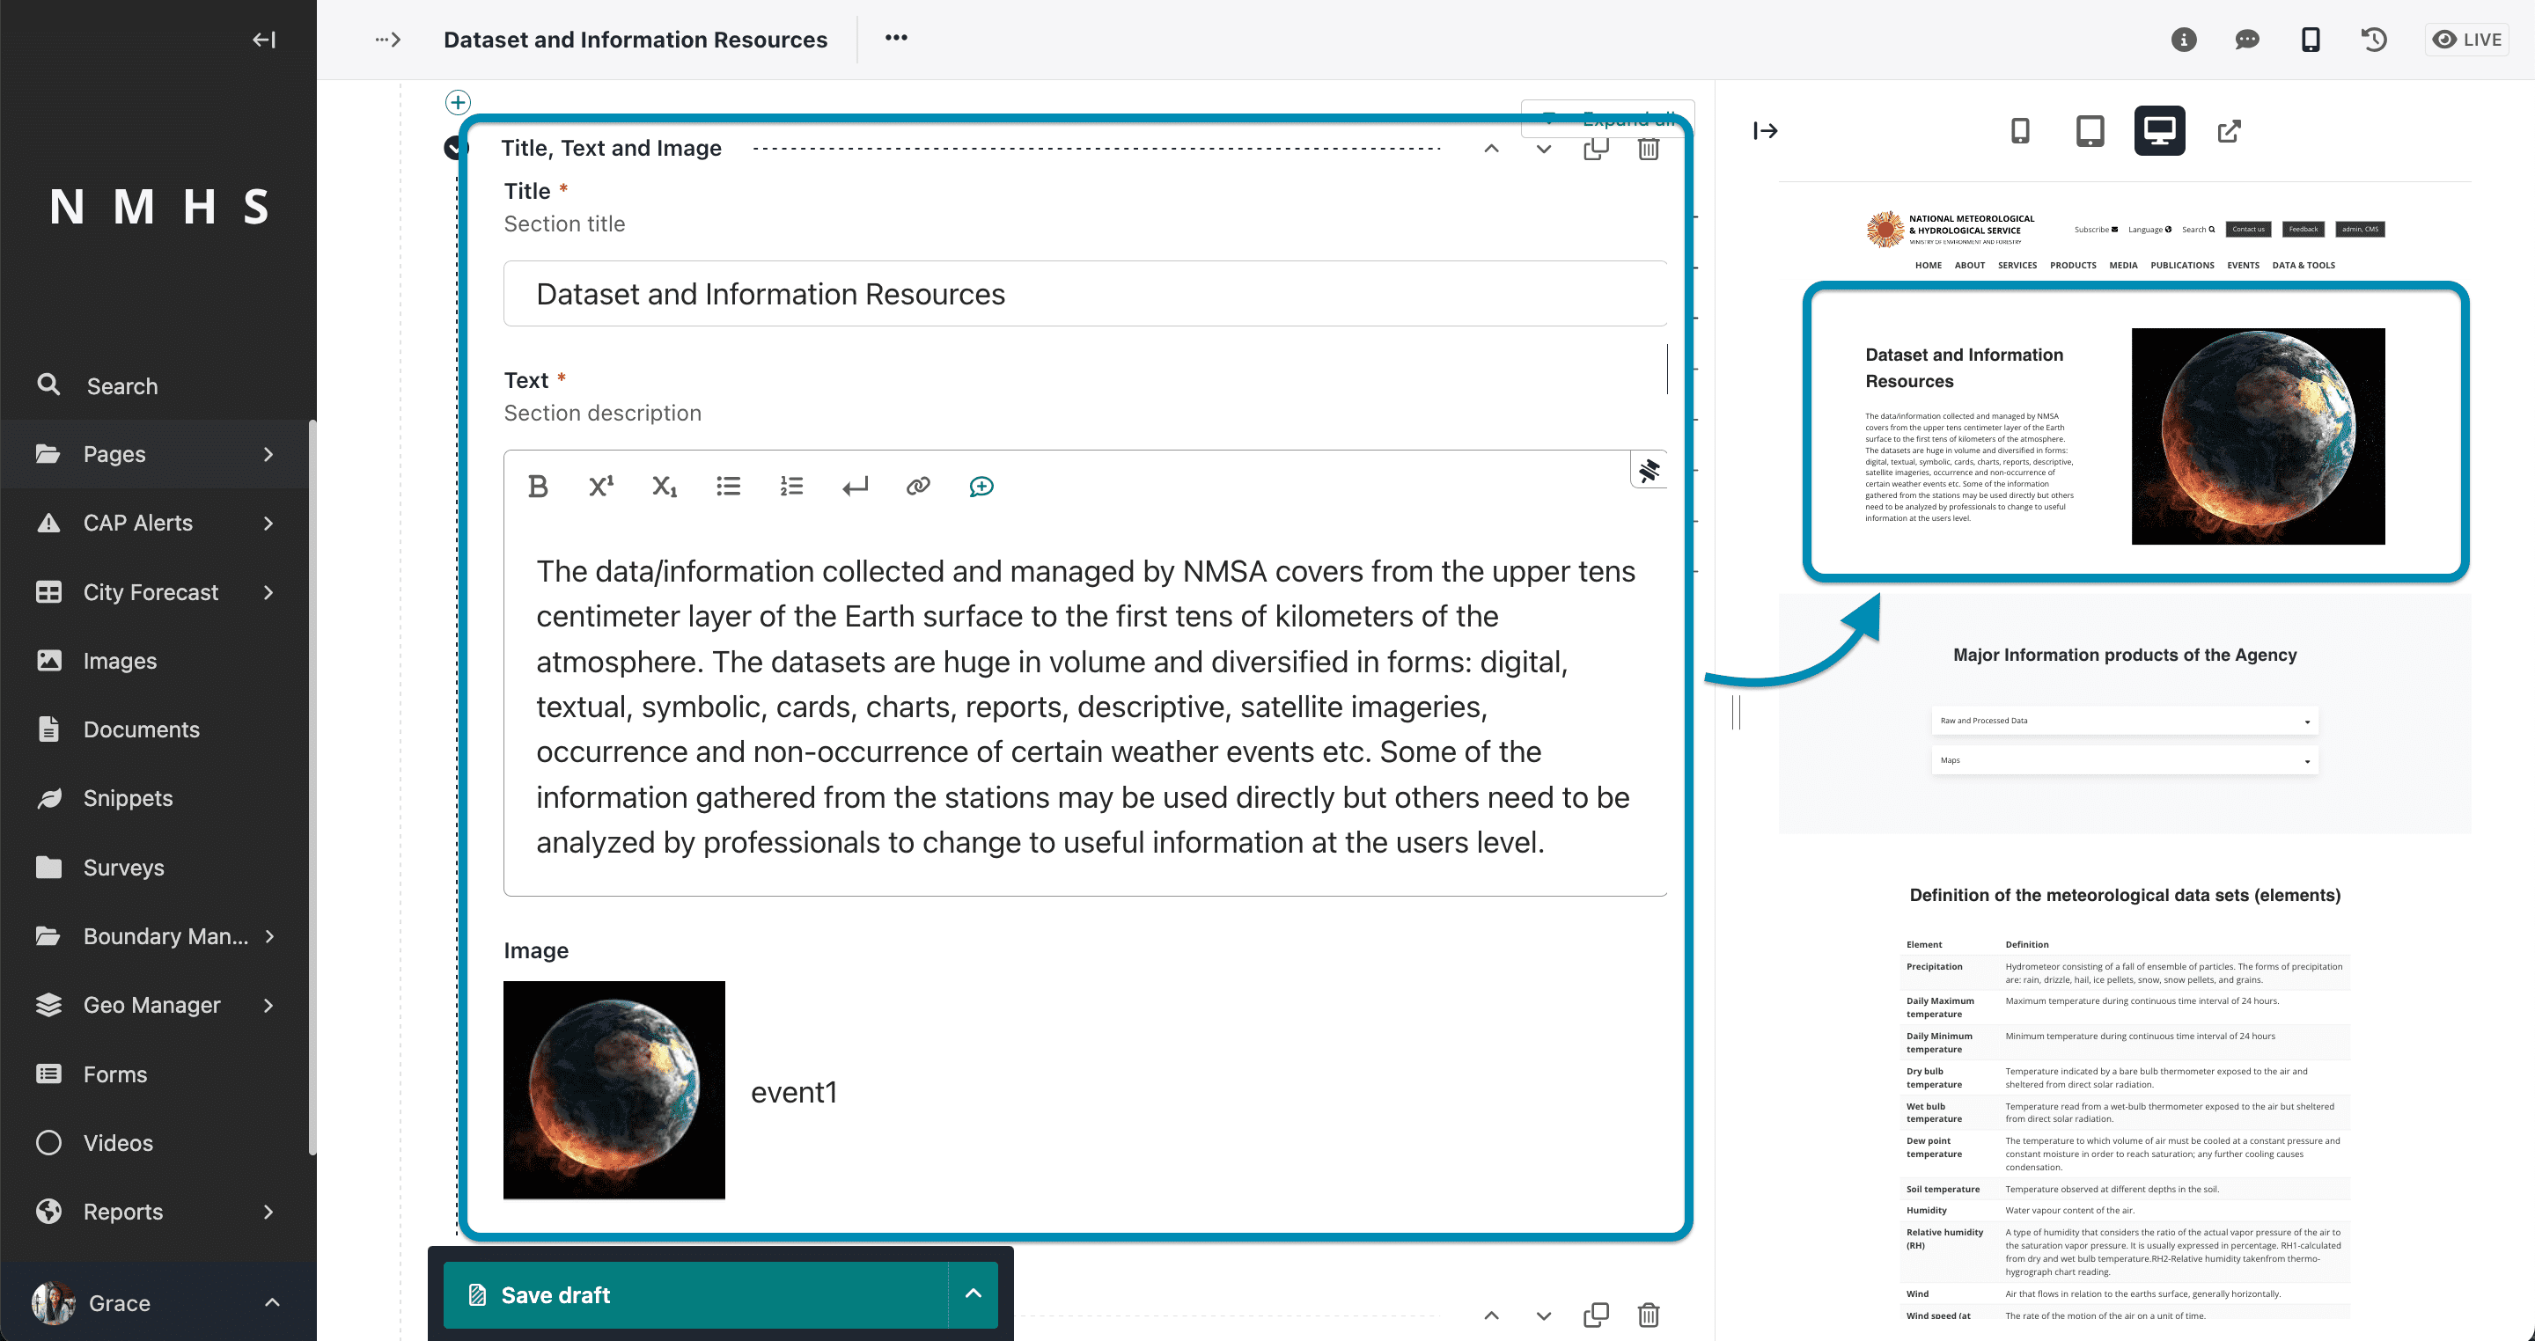Switch preview to mobile size
This screenshot has width=2535, height=1341.
pos(2019,131)
